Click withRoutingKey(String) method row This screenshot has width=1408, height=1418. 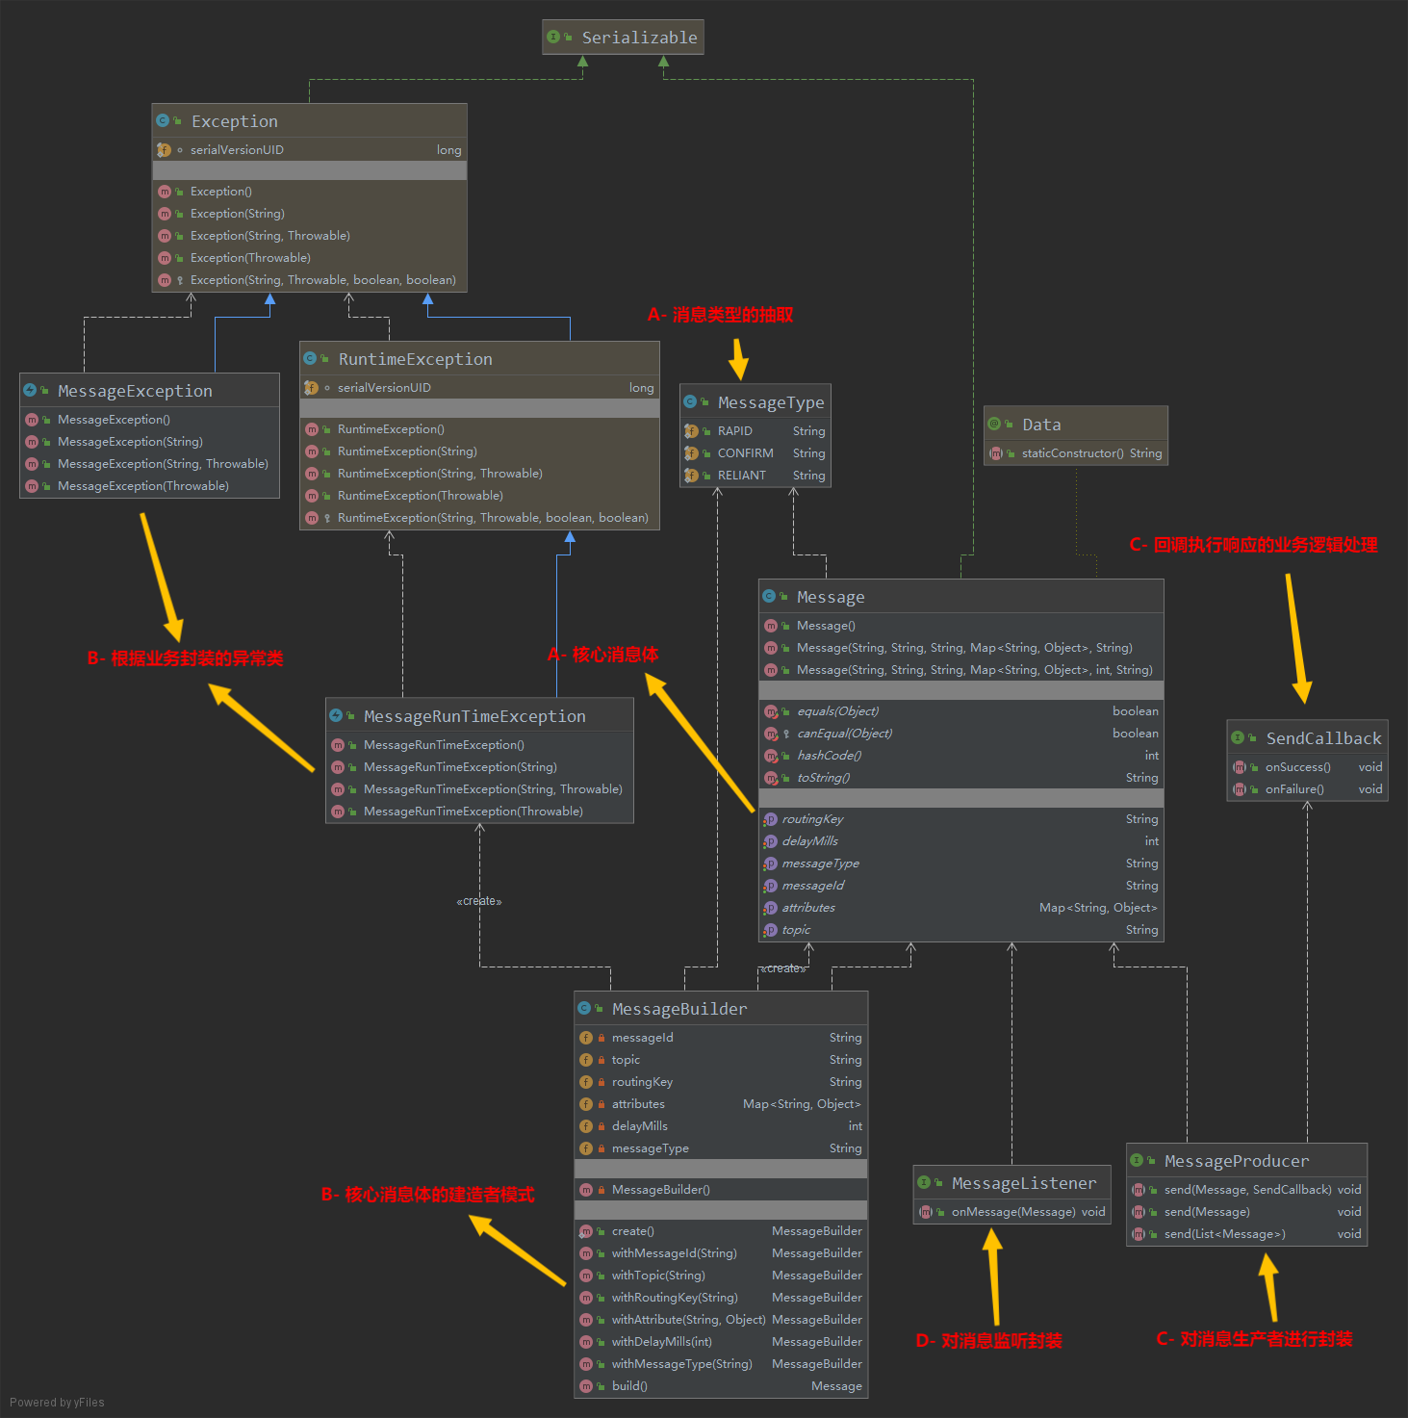click(721, 1297)
